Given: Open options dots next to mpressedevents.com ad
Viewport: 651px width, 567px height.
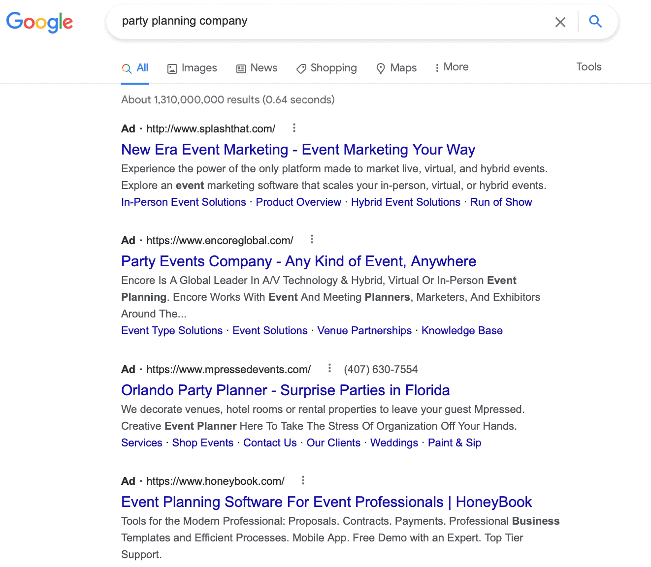Looking at the screenshot, I should coord(329,368).
